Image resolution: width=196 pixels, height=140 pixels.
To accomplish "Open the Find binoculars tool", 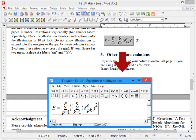I will click(72, 14).
